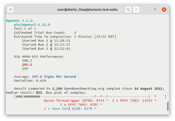This screenshot has width=175, height=121.
Task: Close the terminal window
Action: tap(164, 9)
